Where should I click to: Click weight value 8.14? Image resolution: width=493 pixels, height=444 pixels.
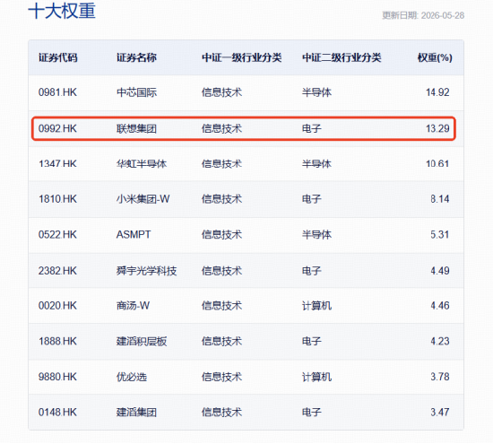pyautogui.click(x=440, y=199)
